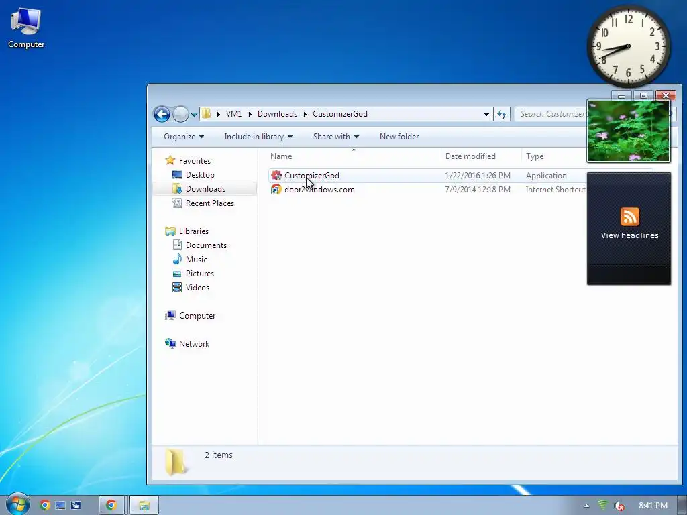
Task: Select Network in navigation pane
Action: (x=194, y=344)
